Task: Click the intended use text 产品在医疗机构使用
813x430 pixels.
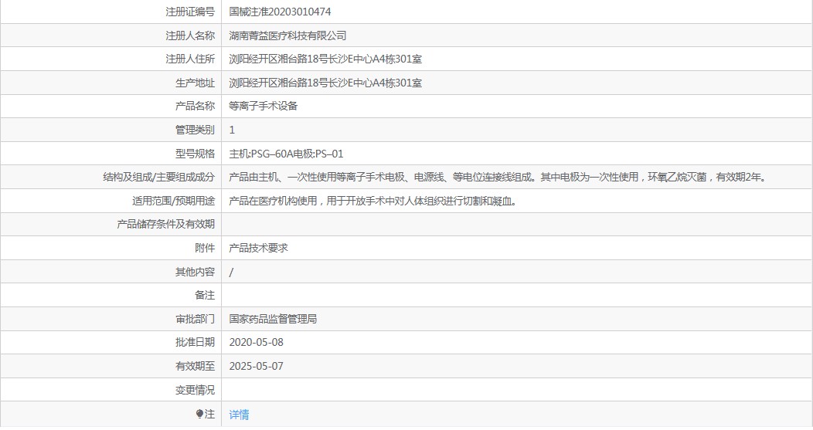Action: tap(373, 201)
